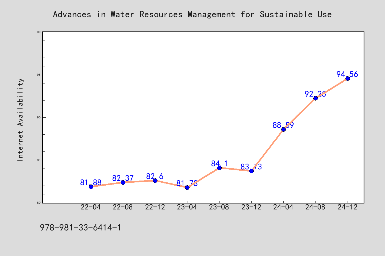Click the 24-12 x-axis label

tap(348, 207)
